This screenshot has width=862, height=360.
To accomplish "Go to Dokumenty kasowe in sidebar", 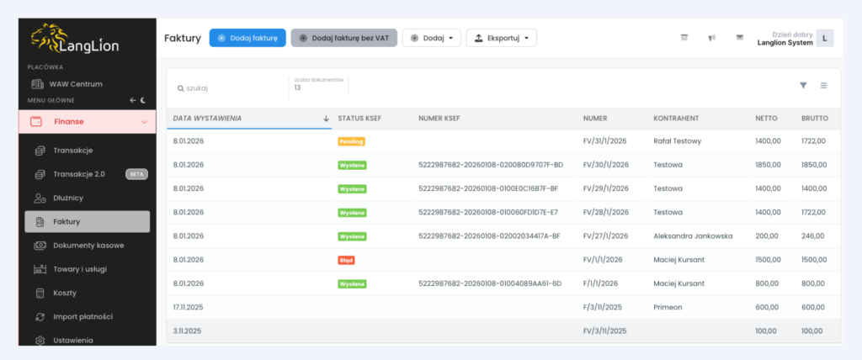I will pyautogui.click(x=88, y=246).
